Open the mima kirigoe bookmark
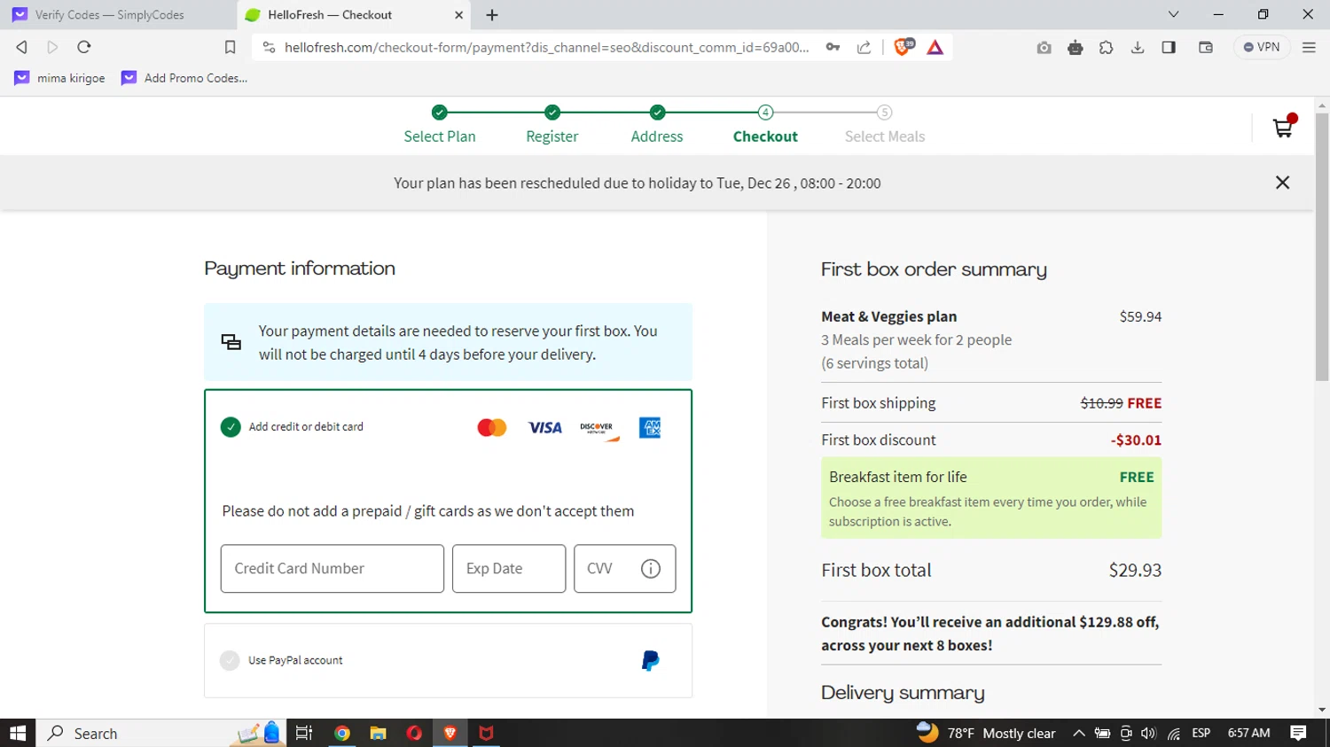 pyautogui.click(x=59, y=78)
